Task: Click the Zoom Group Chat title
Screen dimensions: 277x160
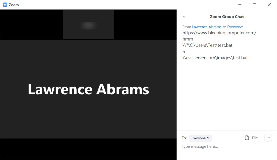Action: coord(227,17)
